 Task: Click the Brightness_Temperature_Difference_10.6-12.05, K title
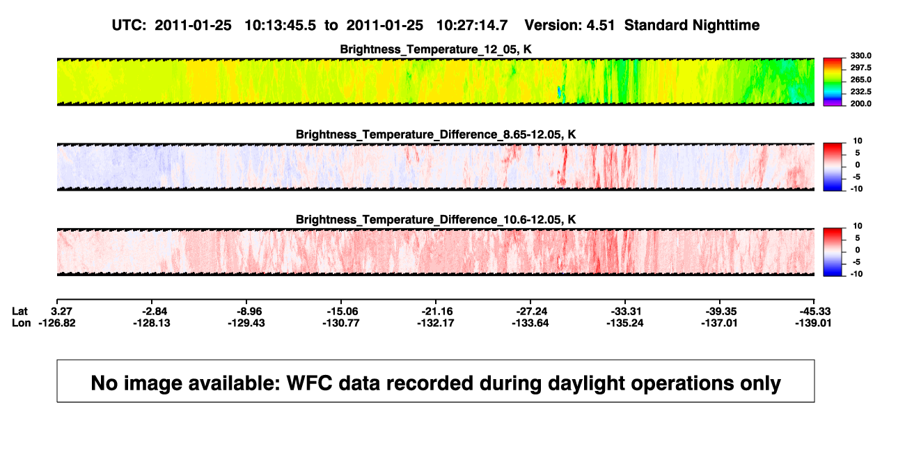(x=435, y=220)
